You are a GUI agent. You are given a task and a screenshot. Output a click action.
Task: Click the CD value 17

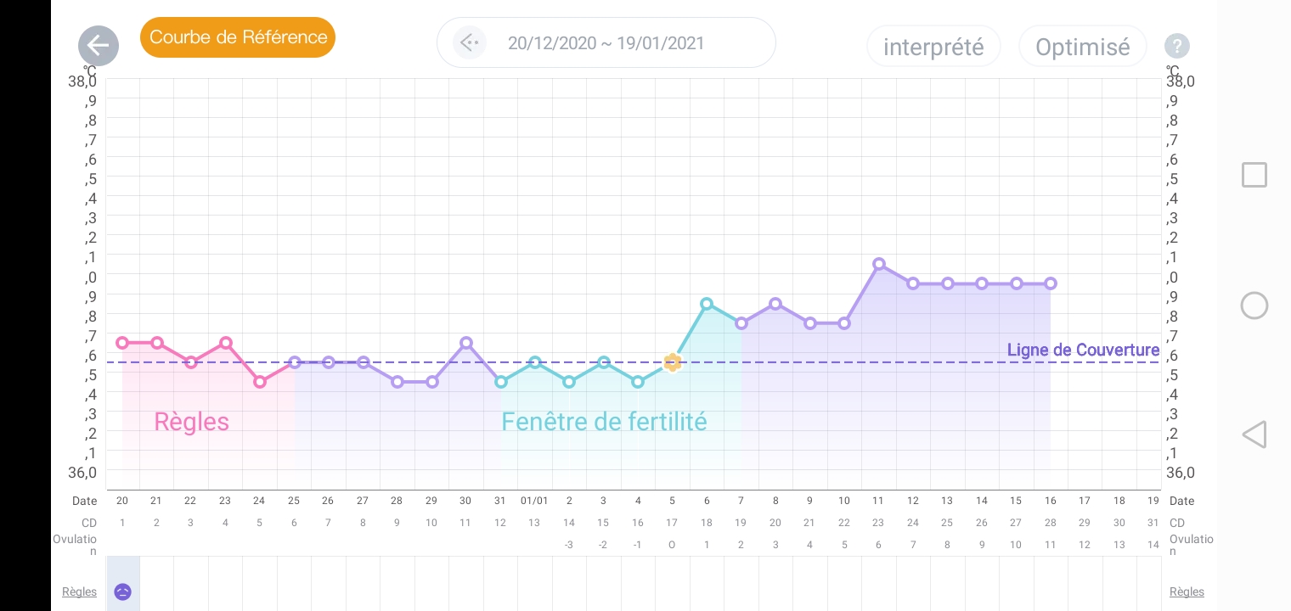click(672, 523)
